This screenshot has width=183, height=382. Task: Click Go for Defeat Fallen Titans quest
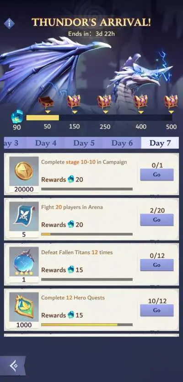click(157, 265)
